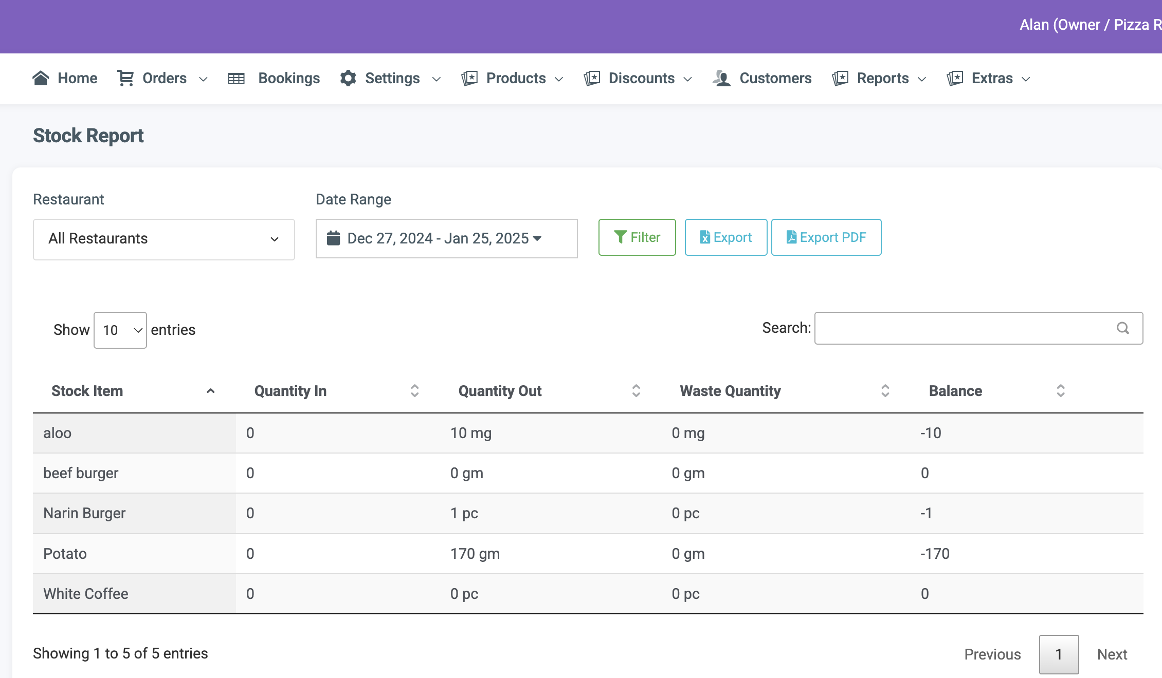The height and width of the screenshot is (678, 1162).
Task: Expand the Discounts menu chevron
Action: click(x=687, y=79)
